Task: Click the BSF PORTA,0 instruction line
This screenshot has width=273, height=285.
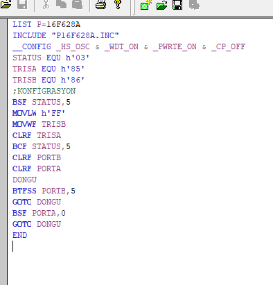Action: [39, 213]
